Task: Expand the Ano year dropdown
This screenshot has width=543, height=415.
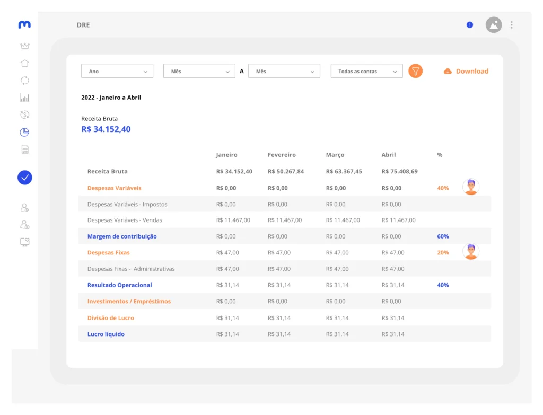Action: 117,71
